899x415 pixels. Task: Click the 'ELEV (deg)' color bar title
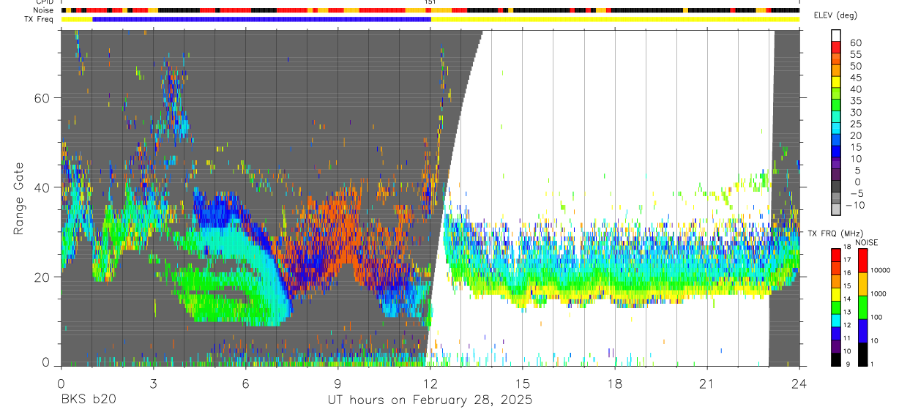click(836, 15)
